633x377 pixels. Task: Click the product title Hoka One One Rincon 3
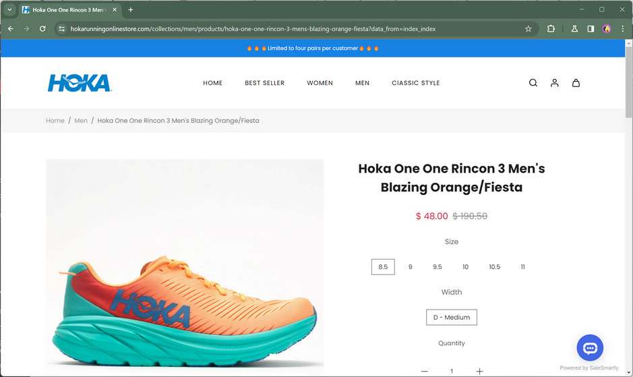coord(452,178)
